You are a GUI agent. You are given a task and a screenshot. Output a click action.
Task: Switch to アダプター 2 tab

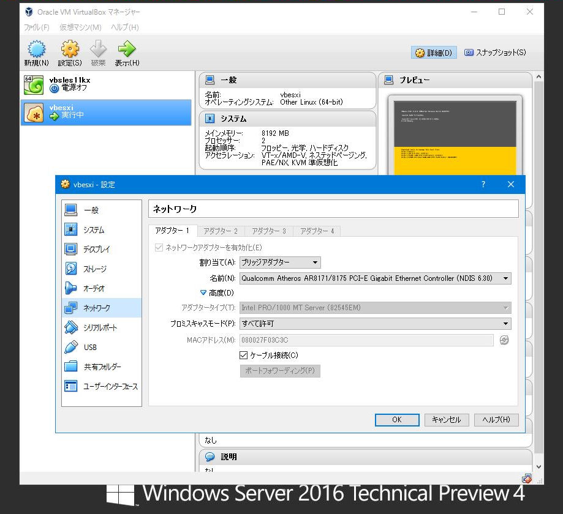221,231
